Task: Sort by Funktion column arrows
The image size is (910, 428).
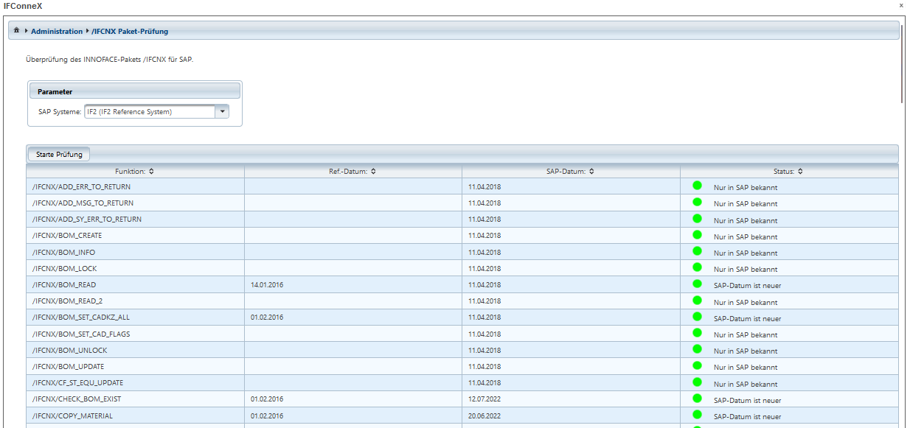Action: [x=151, y=172]
